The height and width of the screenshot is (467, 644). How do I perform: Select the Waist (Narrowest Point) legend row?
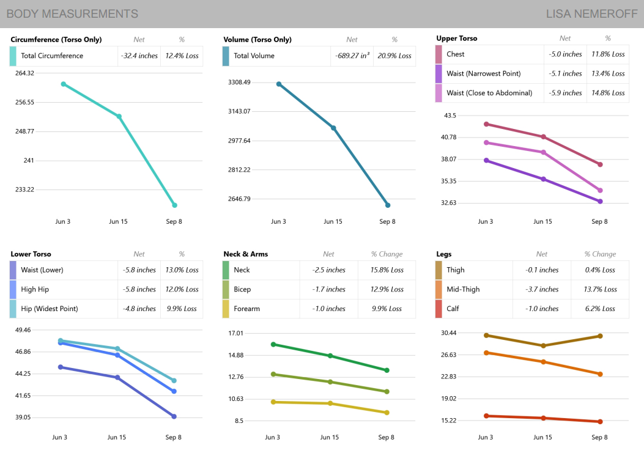[x=483, y=73]
